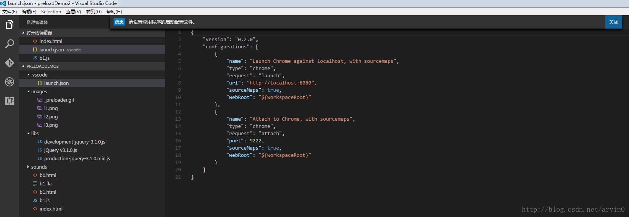Viewport: 629px width, 217px height.
Task: Click the "launch" request value on line 7
Action: tap(270, 75)
